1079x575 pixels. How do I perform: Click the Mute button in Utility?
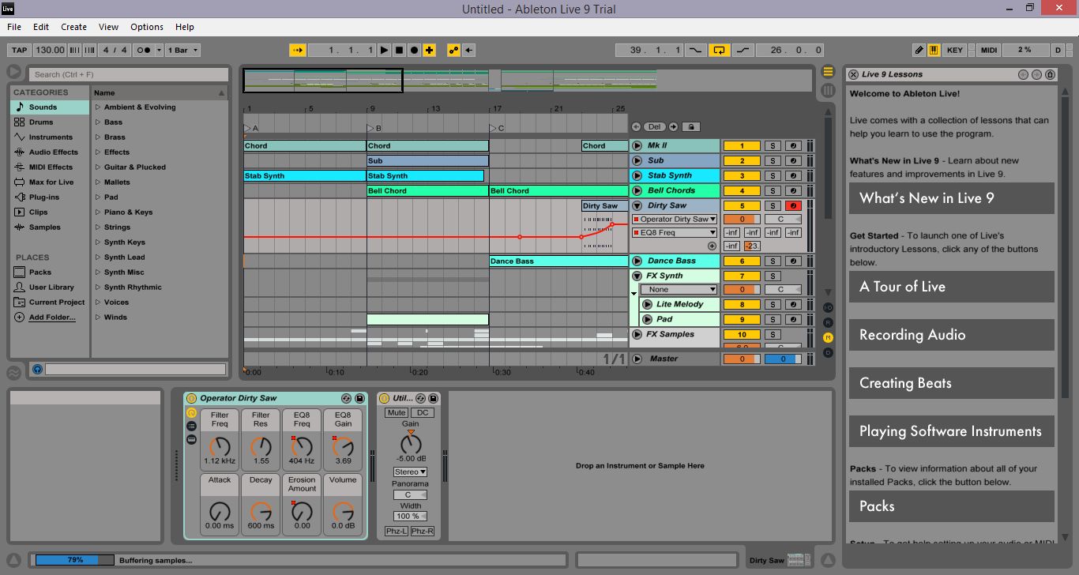tap(397, 413)
